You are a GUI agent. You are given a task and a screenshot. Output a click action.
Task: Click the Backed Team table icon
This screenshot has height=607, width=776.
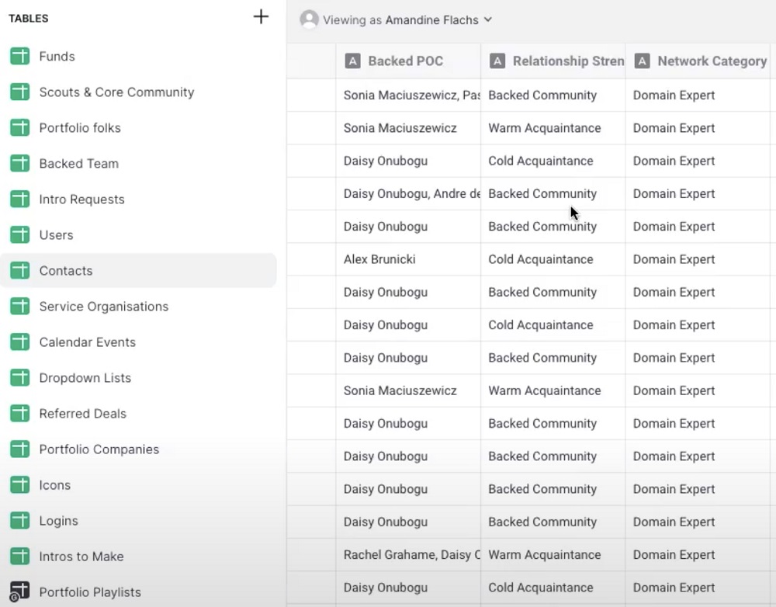tap(20, 163)
